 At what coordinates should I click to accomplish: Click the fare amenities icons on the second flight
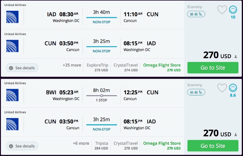coord(196,92)
